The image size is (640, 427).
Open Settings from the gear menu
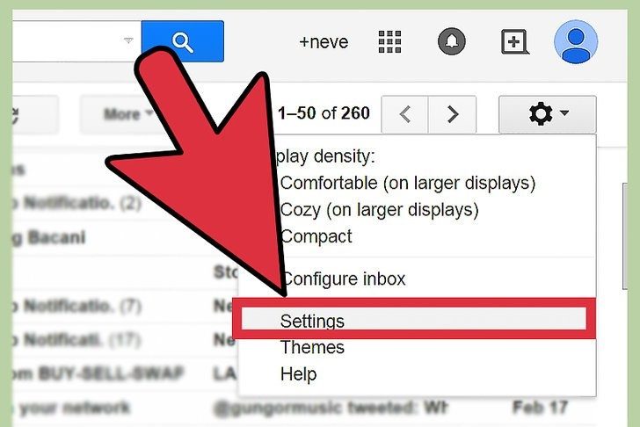(x=312, y=321)
